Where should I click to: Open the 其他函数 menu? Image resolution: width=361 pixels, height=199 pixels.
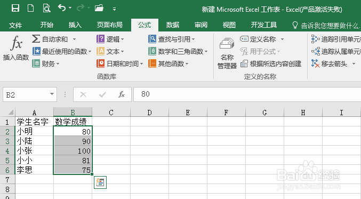[x=169, y=63]
